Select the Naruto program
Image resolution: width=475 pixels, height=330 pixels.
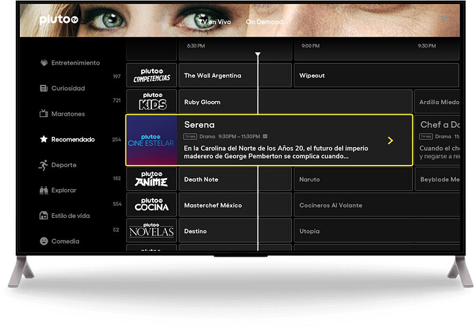(353, 179)
